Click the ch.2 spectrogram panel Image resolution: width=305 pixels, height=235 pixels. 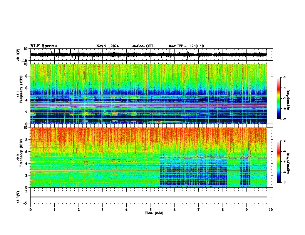(x=148, y=157)
